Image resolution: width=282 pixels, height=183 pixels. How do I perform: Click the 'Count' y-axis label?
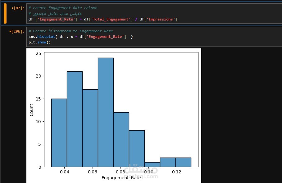coord(31,110)
